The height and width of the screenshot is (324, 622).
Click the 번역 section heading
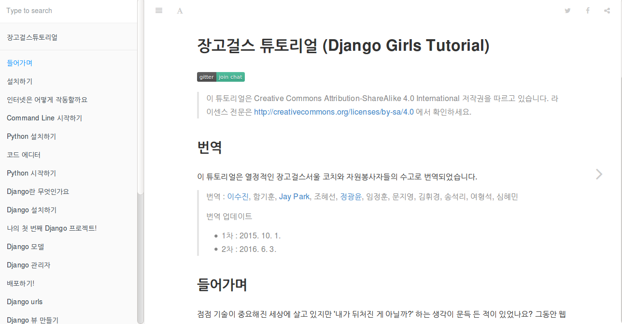[x=210, y=147]
